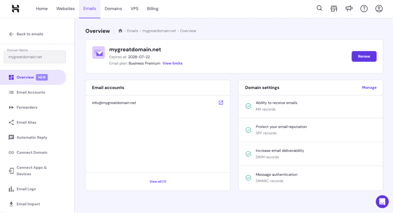Open the marketplace store icon
This screenshot has width=393, height=213.
[x=334, y=8]
